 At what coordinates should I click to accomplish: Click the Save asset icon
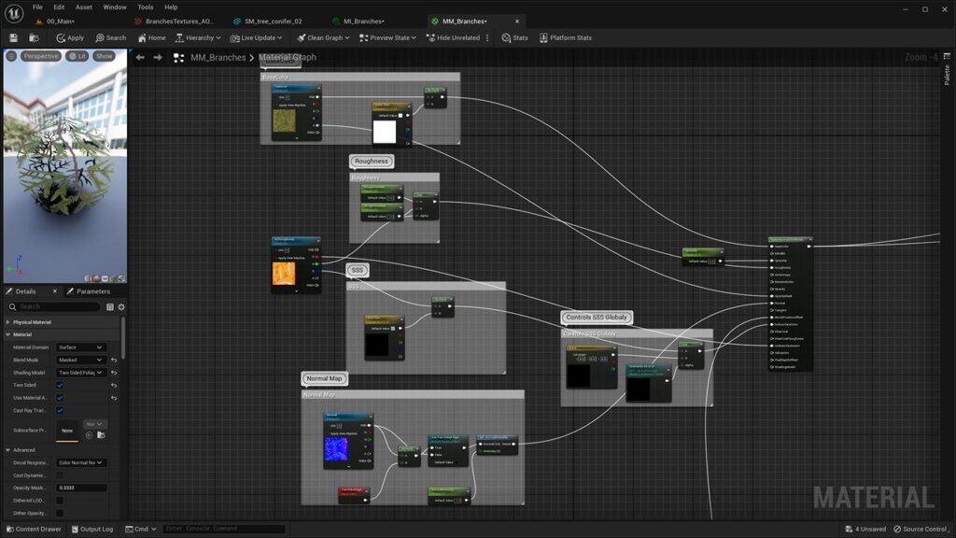tap(12, 38)
